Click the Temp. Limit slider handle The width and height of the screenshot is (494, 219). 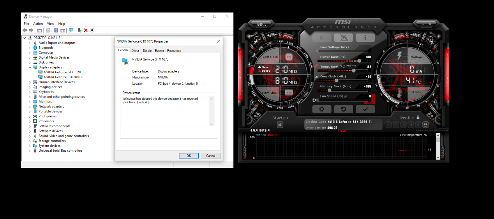tap(354, 71)
